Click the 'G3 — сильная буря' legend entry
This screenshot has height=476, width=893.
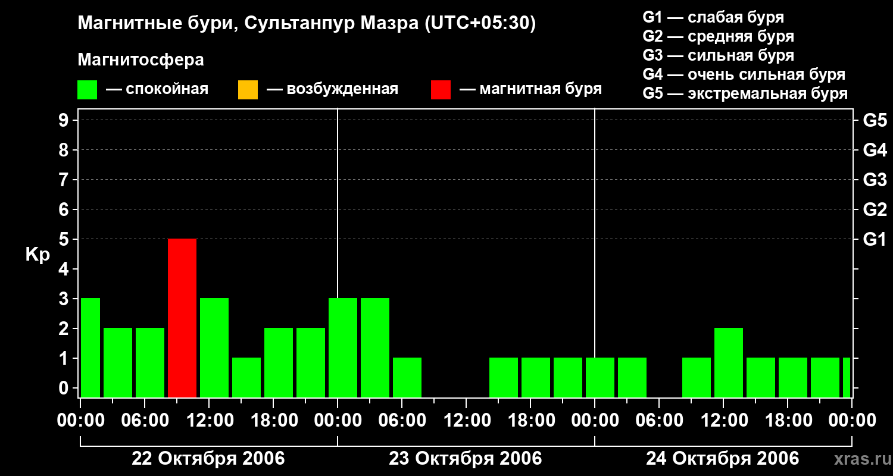(718, 55)
